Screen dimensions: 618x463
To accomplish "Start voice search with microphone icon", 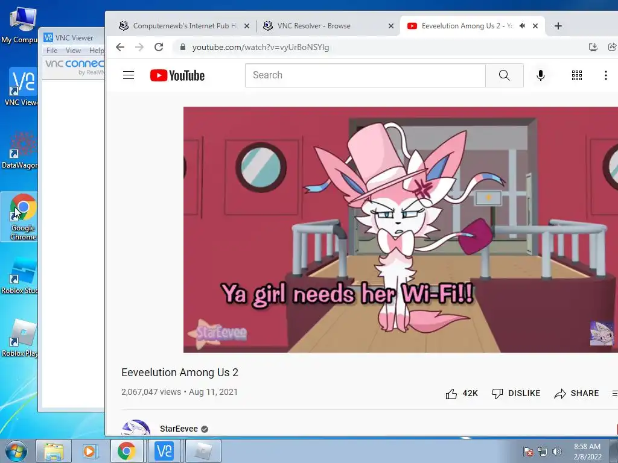I will [x=541, y=75].
